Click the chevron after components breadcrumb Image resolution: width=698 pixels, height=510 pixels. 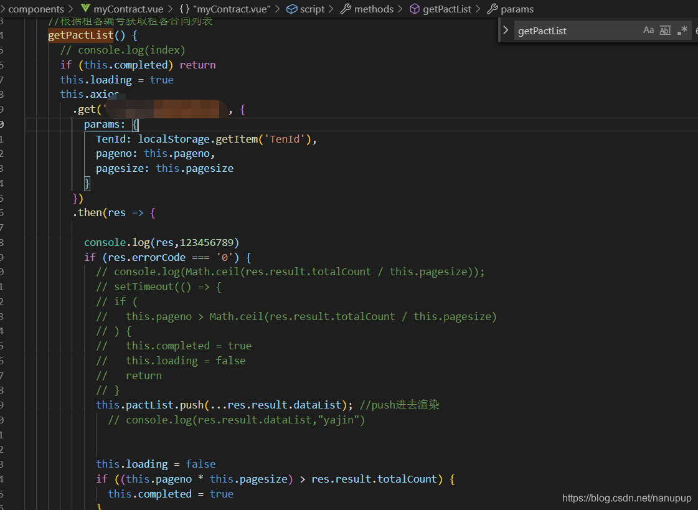pos(71,9)
